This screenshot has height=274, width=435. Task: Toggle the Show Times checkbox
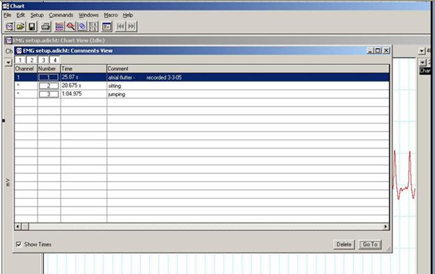(x=19, y=244)
